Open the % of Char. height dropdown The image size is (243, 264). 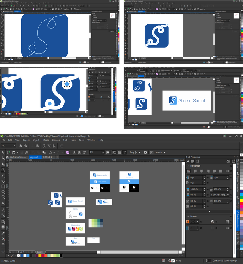point(219,194)
